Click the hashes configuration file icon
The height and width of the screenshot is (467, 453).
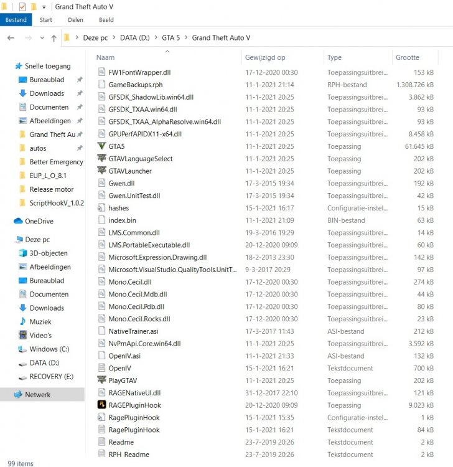pos(102,208)
